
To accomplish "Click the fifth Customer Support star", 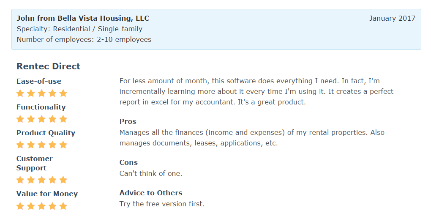I will 63,180.
